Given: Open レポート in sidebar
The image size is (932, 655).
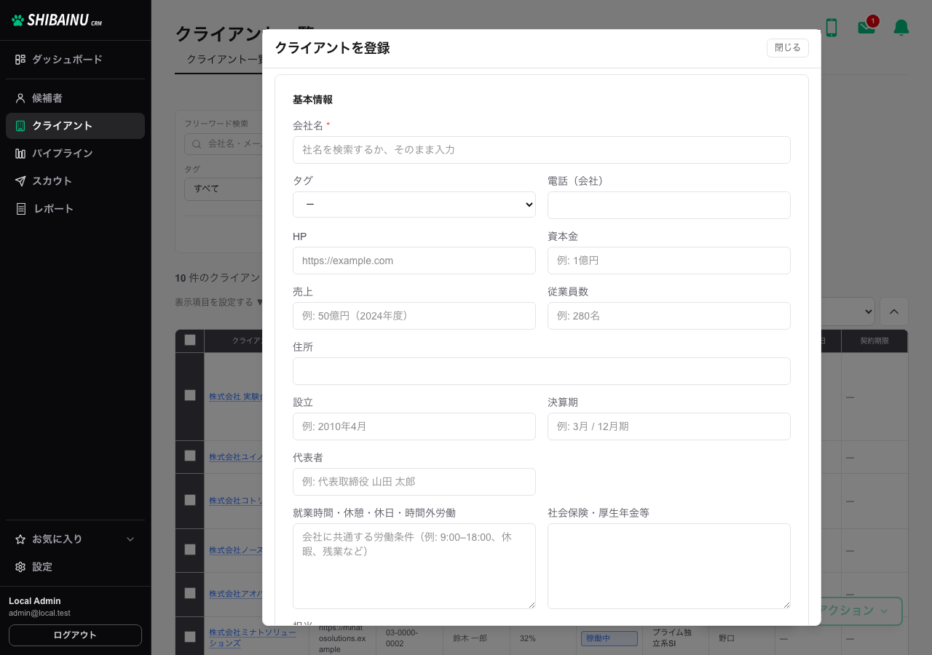Looking at the screenshot, I should 76,209.
